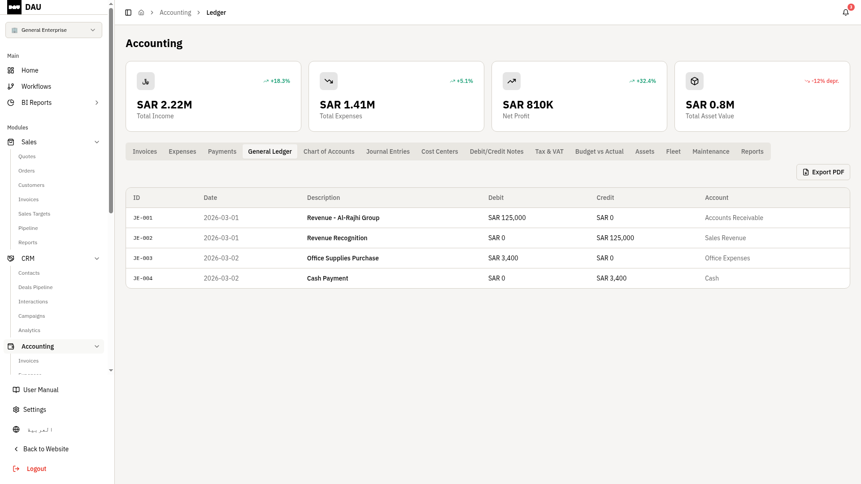Click the sidebar scroll down arrow

tap(111, 371)
